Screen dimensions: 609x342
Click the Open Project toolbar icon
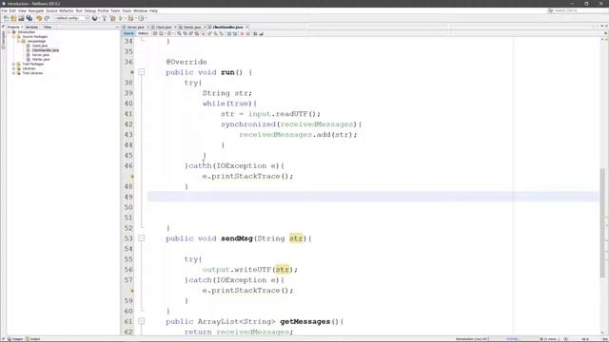click(21, 18)
